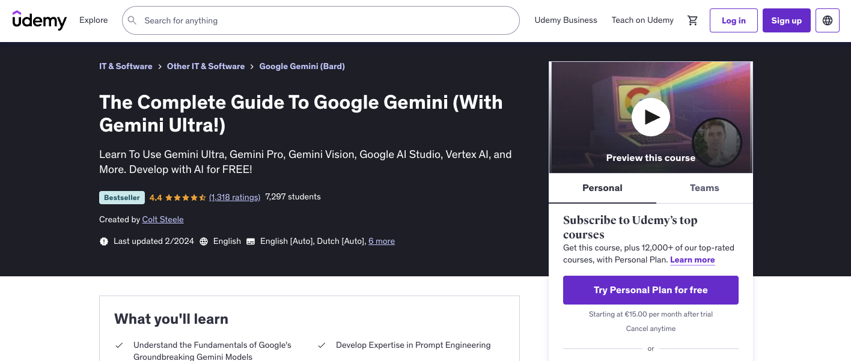Click the Udemy logo

(x=39, y=20)
